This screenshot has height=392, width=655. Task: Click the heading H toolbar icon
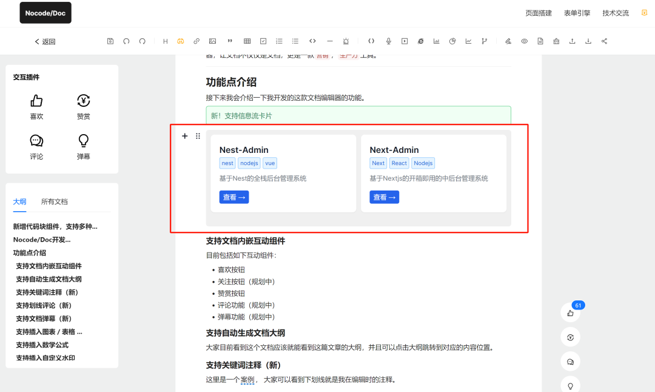pyautogui.click(x=165, y=41)
